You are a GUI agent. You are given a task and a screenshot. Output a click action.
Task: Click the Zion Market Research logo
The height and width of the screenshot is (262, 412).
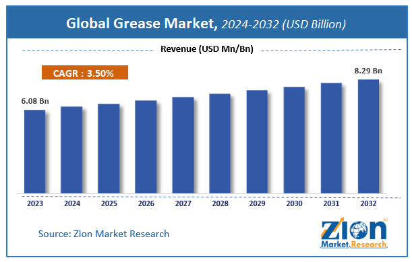[x=353, y=233]
